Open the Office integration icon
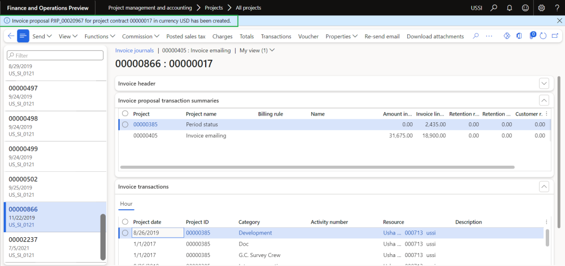The image size is (565, 266). [519, 36]
